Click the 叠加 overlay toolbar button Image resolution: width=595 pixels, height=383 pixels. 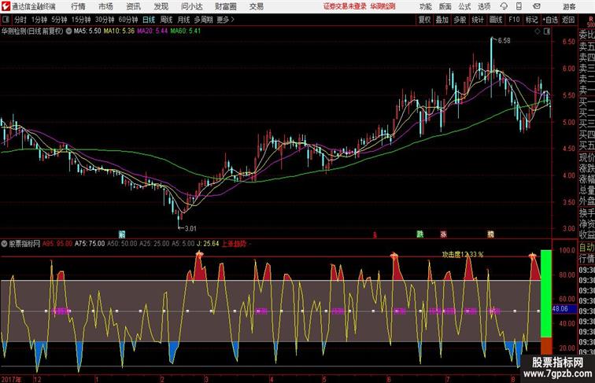[x=442, y=20]
